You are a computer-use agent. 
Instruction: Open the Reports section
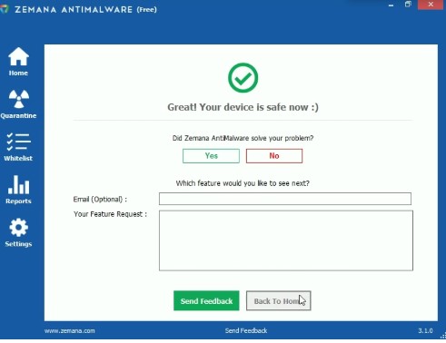18,190
